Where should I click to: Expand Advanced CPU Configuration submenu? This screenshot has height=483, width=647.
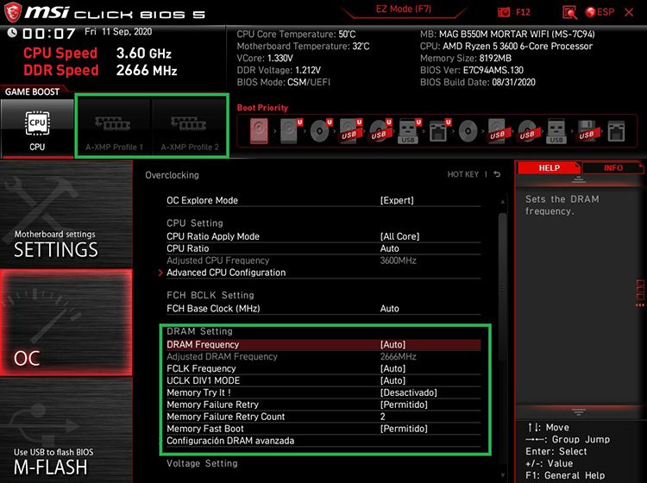click(226, 273)
